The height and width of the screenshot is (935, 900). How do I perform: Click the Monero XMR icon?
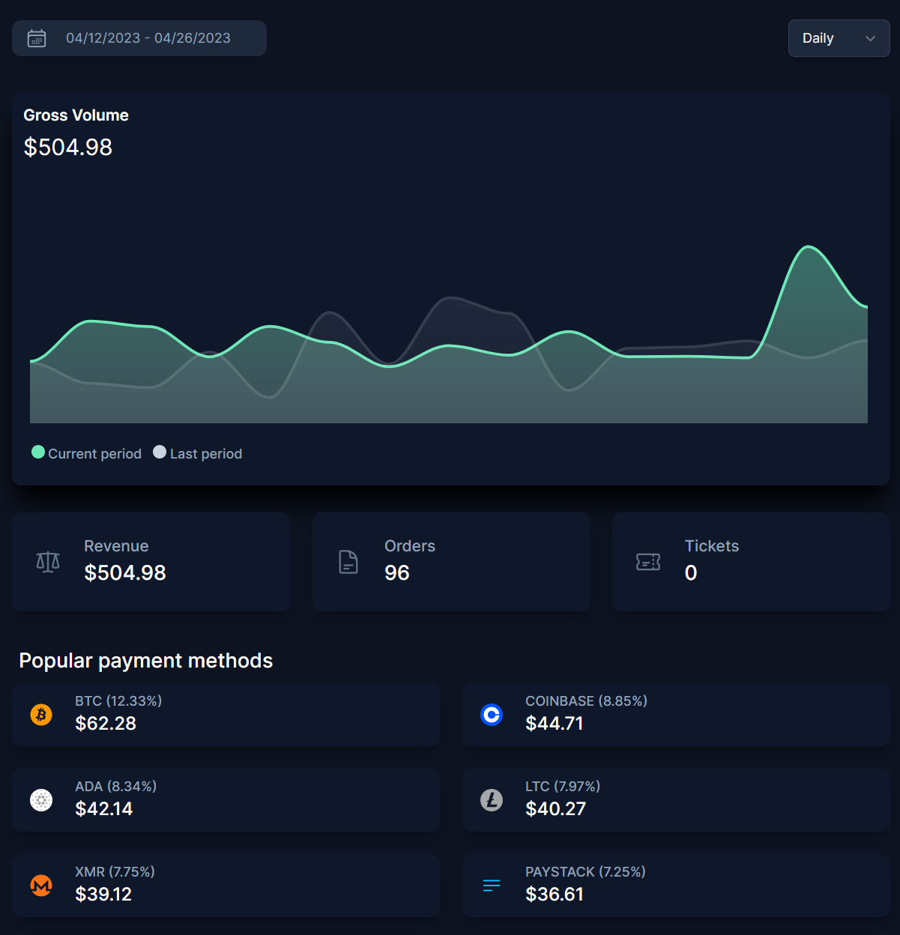[41, 886]
